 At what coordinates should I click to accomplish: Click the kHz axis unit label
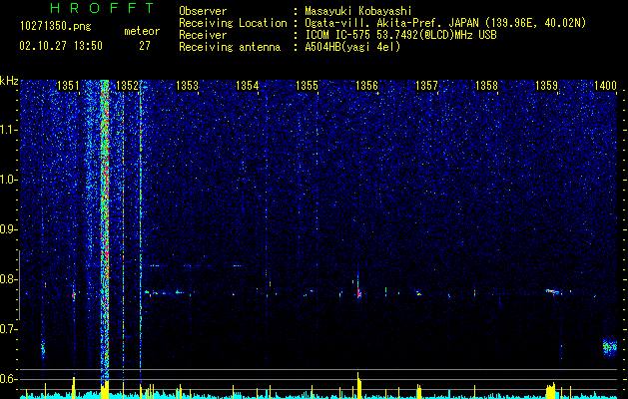9,81
